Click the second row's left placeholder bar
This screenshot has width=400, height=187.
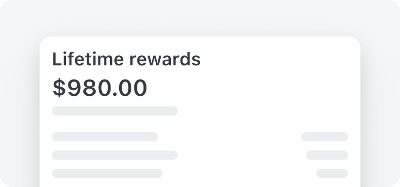pyautogui.click(x=115, y=155)
